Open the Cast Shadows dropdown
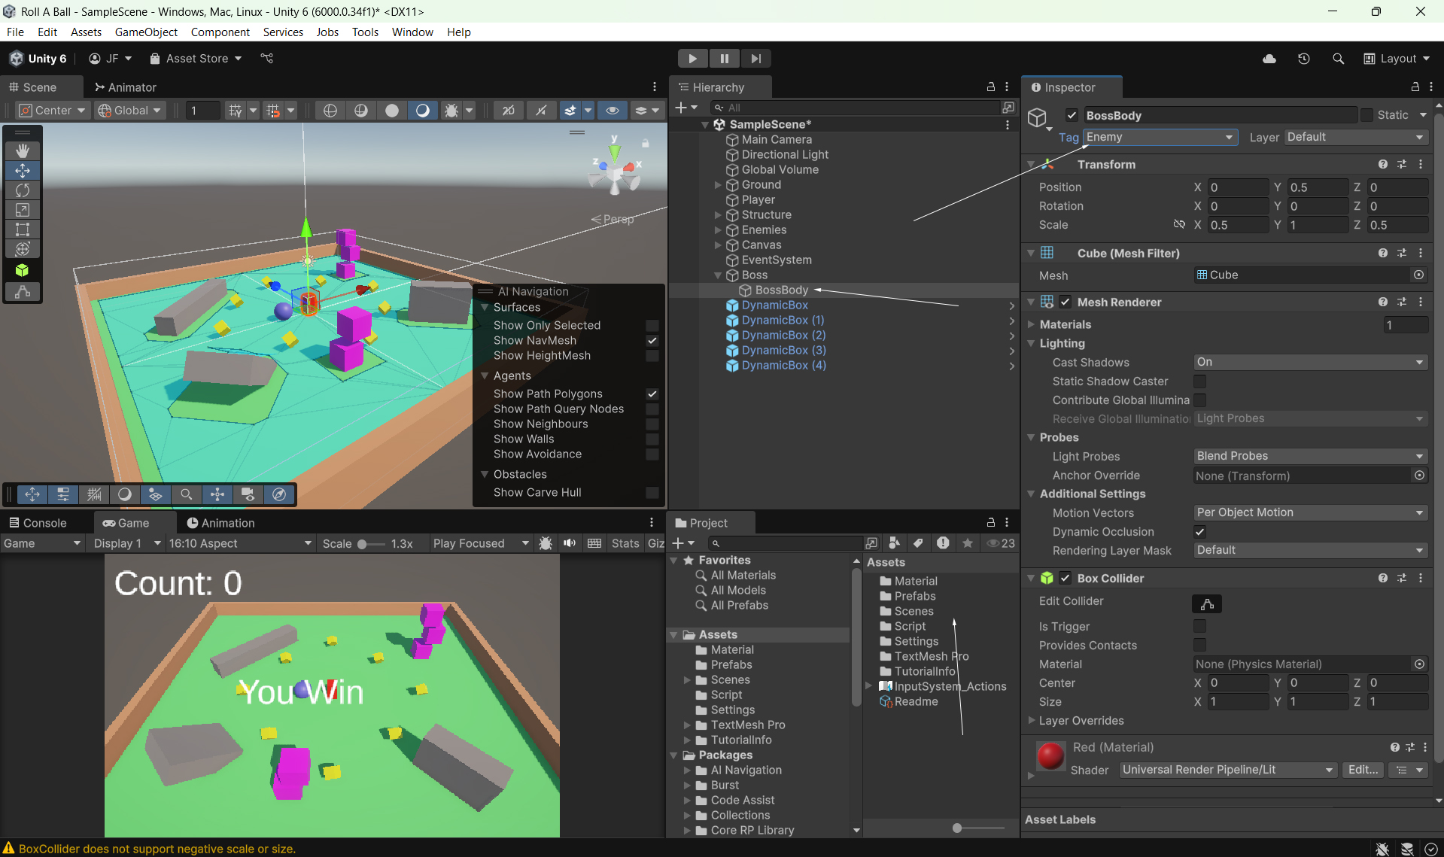 tap(1310, 362)
